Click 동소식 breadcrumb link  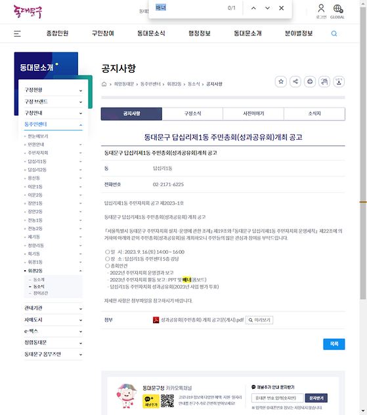point(194,84)
